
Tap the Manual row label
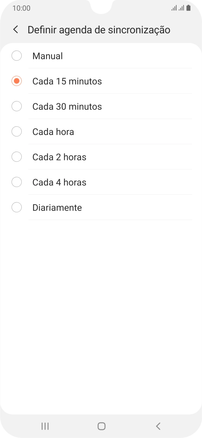click(x=47, y=56)
